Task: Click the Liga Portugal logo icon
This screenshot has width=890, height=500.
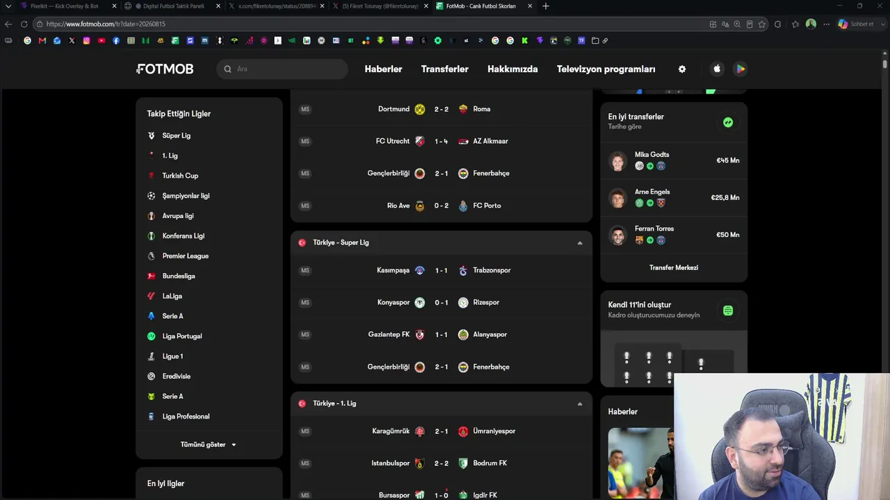Action: point(151,336)
